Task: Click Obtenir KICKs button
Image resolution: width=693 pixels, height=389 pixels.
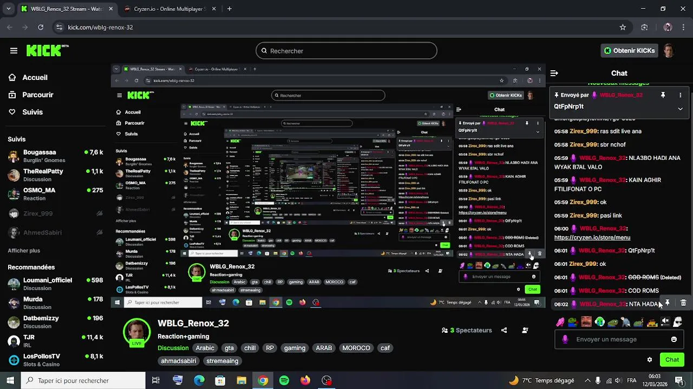Action: click(629, 51)
